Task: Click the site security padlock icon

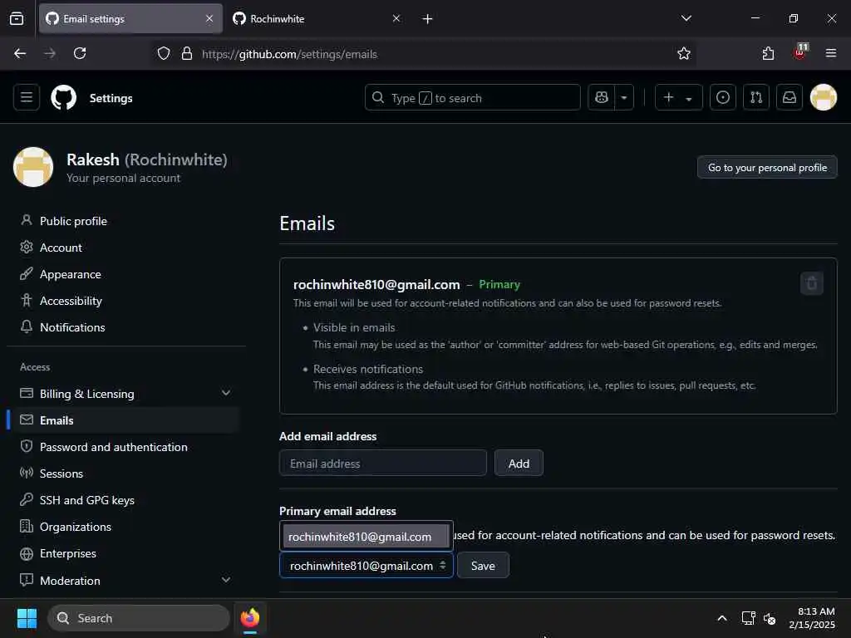Action: point(187,53)
